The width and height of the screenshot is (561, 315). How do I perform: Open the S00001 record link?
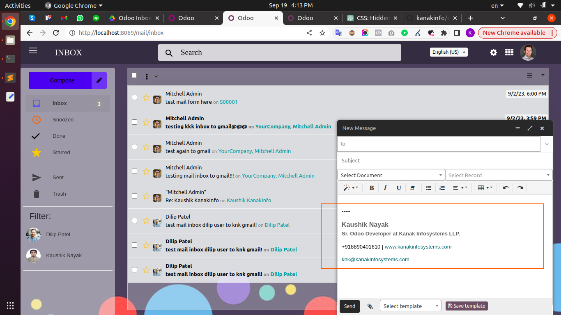pos(229,102)
